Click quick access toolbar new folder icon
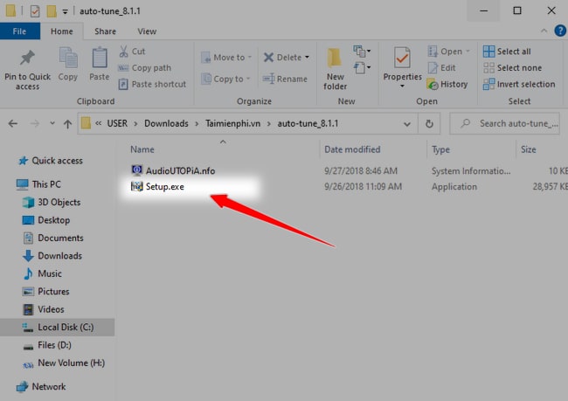Screen dimensions: 568x401 52,11
